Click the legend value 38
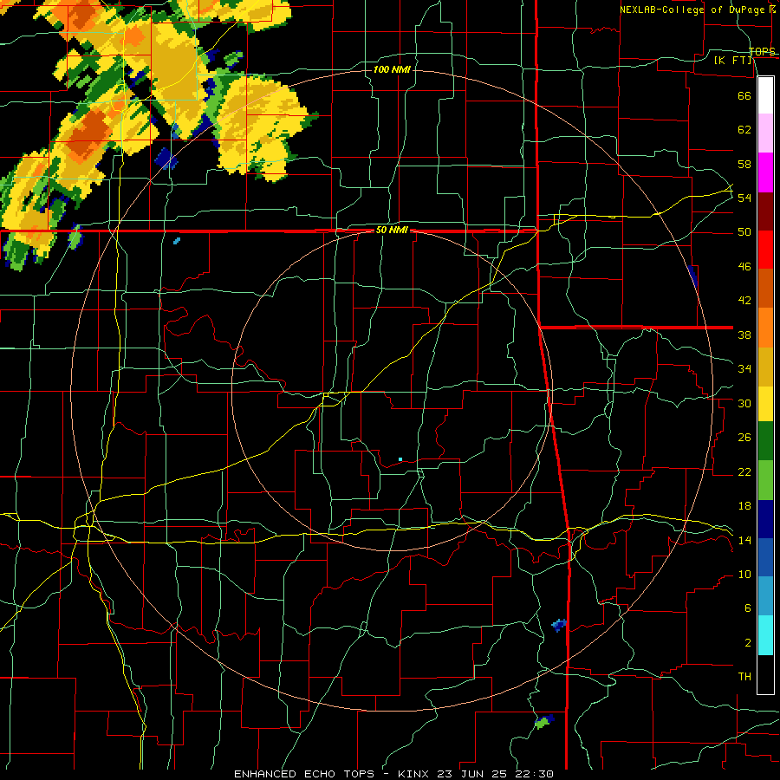780x780 pixels. [744, 335]
